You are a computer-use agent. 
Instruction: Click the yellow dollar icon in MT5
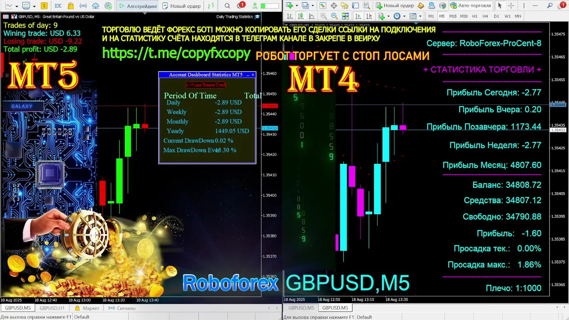coord(44,6)
